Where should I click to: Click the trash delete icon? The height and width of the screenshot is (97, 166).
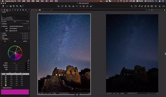coord(14,6)
